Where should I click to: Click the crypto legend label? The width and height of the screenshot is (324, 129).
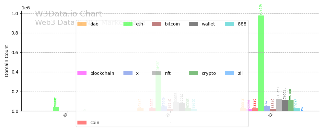click(209, 73)
